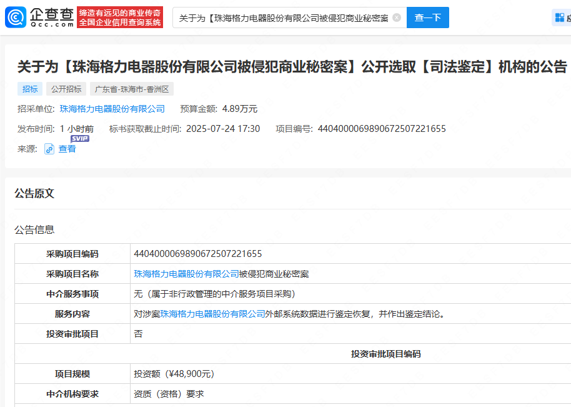Click the SVIP badge above 查看

tap(80, 138)
